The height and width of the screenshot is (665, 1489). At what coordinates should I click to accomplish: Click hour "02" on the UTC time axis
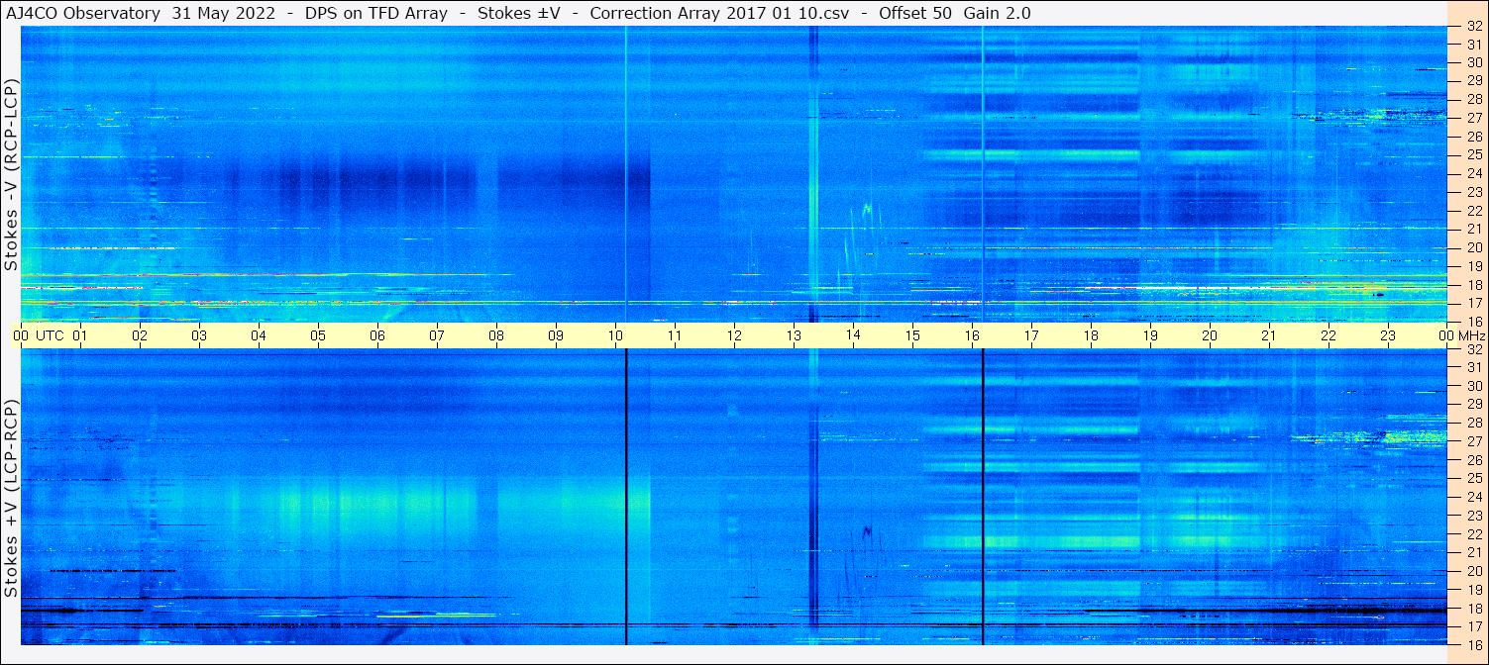click(x=140, y=335)
